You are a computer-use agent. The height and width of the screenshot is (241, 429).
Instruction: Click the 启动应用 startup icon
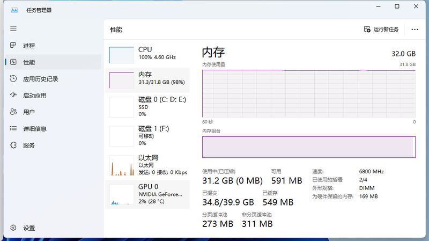[x=13, y=96]
